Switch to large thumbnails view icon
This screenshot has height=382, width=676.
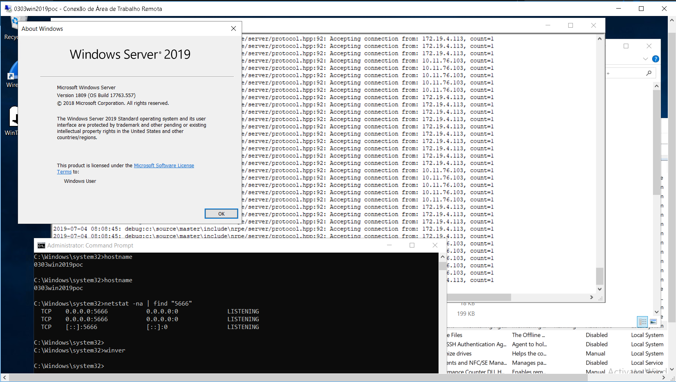pos(653,322)
